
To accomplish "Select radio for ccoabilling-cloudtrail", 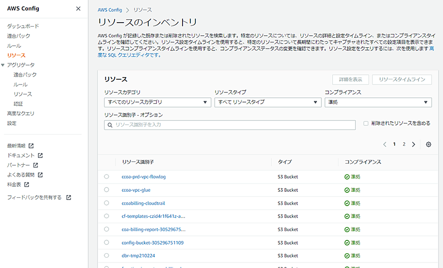I will point(106,203).
